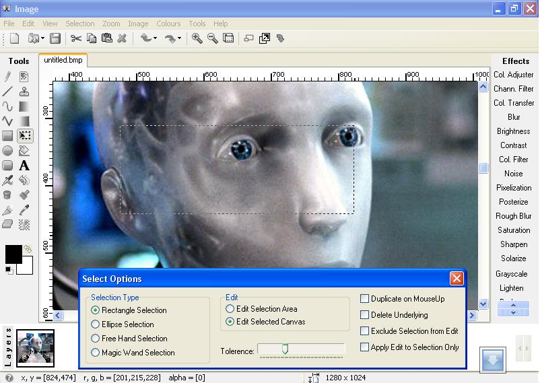Screen dimensions: 540x383
Task: Zoom out using magnifier minus icon
Action: (213, 38)
